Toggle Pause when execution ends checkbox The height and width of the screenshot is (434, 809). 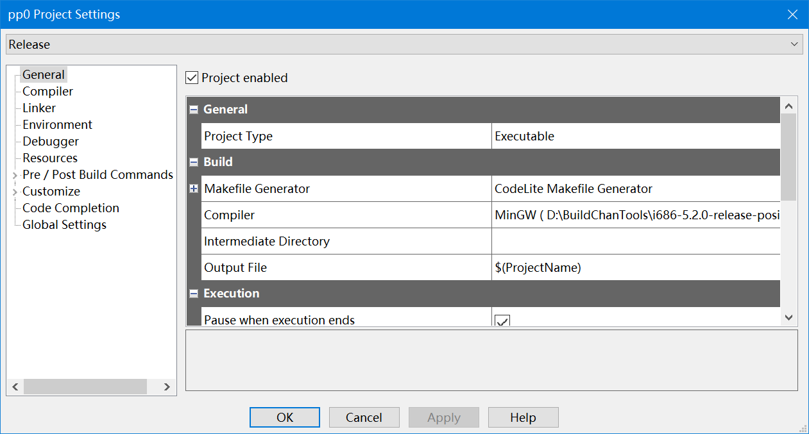[502, 321]
